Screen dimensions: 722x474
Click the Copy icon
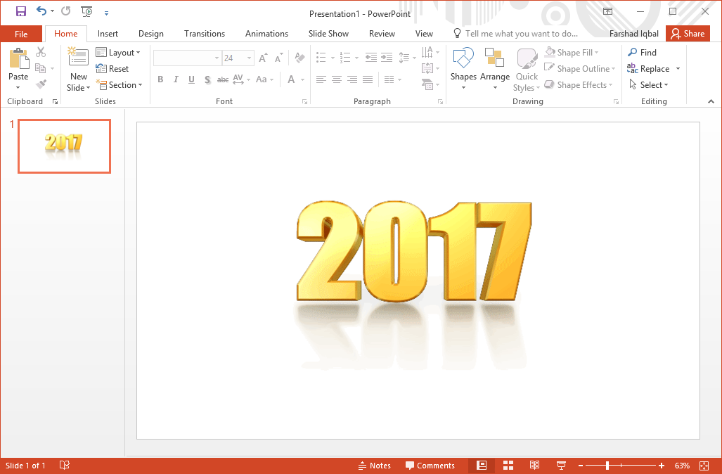41,68
